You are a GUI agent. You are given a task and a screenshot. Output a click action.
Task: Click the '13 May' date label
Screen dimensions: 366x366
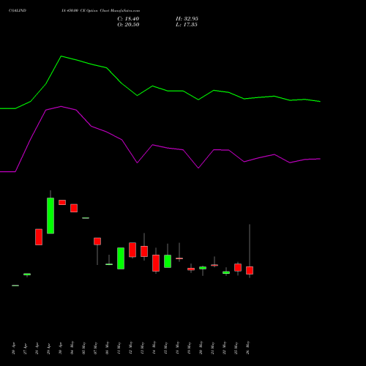[x=142, y=348]
